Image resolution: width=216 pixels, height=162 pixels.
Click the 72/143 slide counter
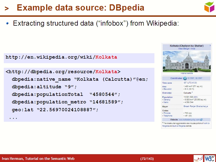pyautogui.click(x=147, y=158)
